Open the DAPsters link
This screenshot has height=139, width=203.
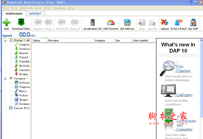(x=185, y=95)
